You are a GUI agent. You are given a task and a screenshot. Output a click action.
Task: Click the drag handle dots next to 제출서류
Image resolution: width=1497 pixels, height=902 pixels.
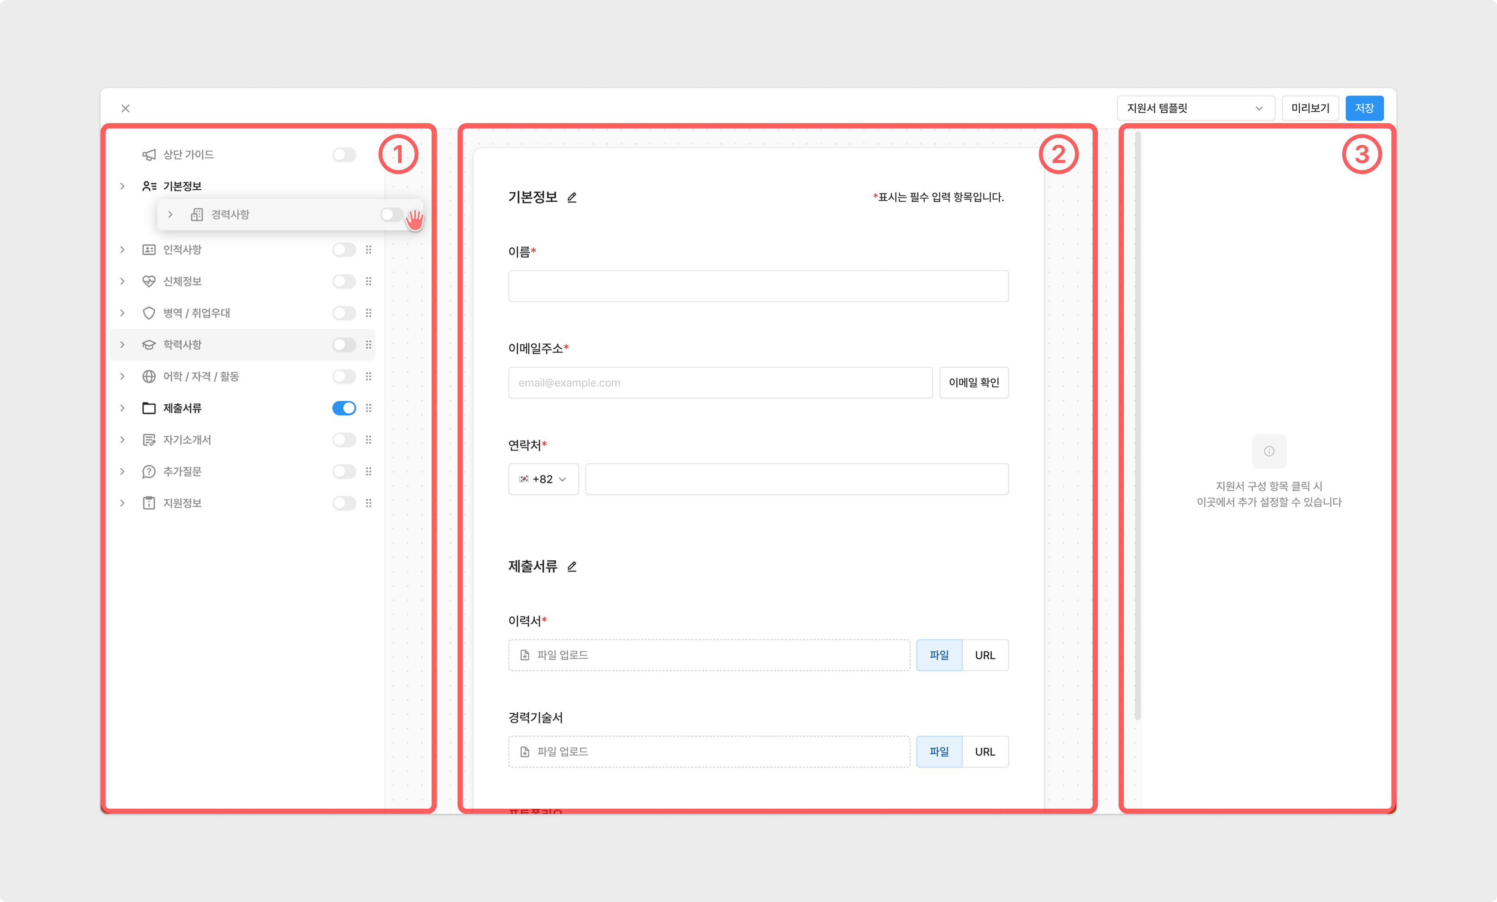[x=369, y=408]
